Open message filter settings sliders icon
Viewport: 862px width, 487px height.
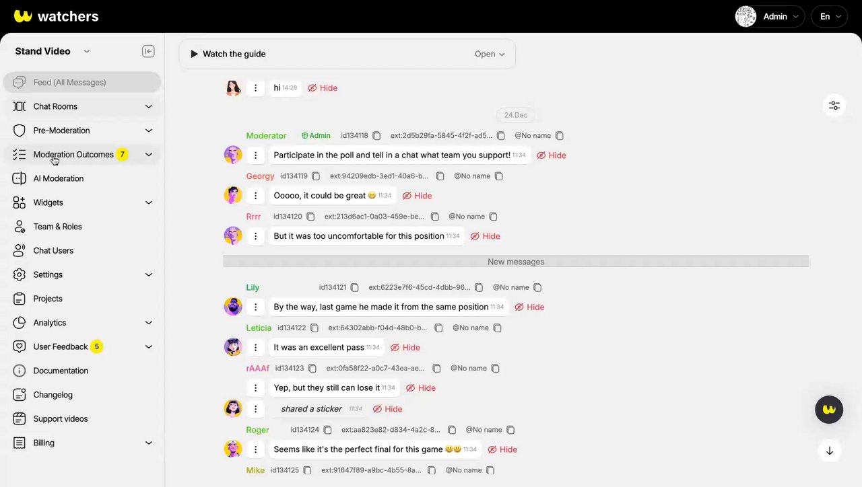[x=834, y=106]
